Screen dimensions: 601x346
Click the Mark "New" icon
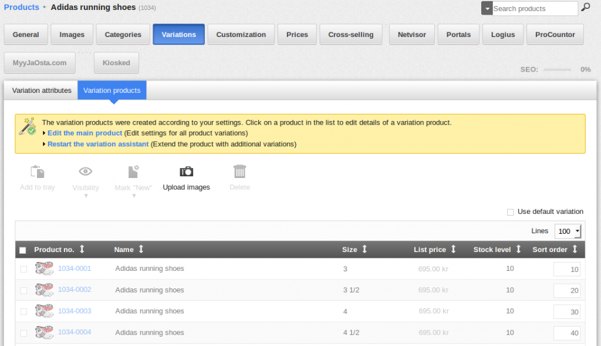tap(133, 172)
